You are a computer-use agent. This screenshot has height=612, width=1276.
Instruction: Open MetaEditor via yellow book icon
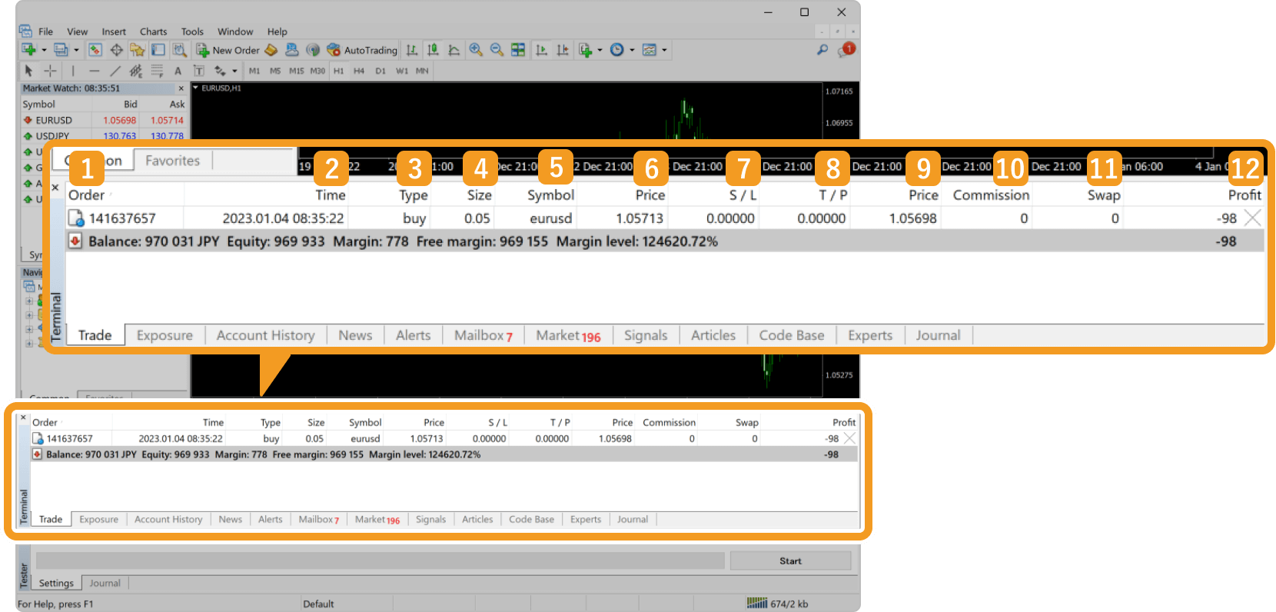pos(271,50)
